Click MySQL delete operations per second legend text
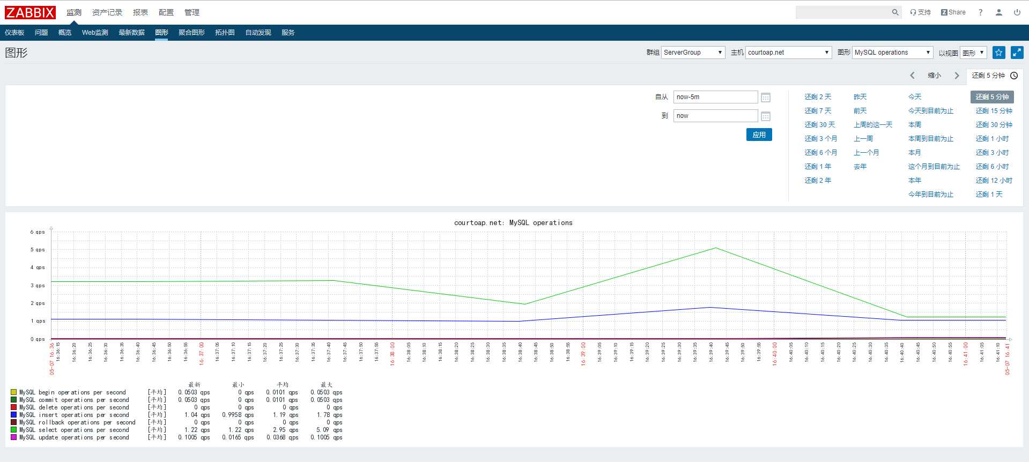The height and width of the screenshot is (462, 1029). 74,407
